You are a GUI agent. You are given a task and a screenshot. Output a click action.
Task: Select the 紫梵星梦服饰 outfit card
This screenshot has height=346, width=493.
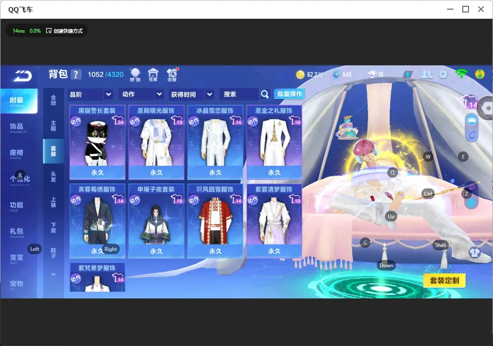tap(97, 277)
